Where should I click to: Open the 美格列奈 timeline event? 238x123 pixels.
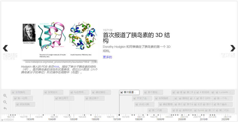coord(186,110)
